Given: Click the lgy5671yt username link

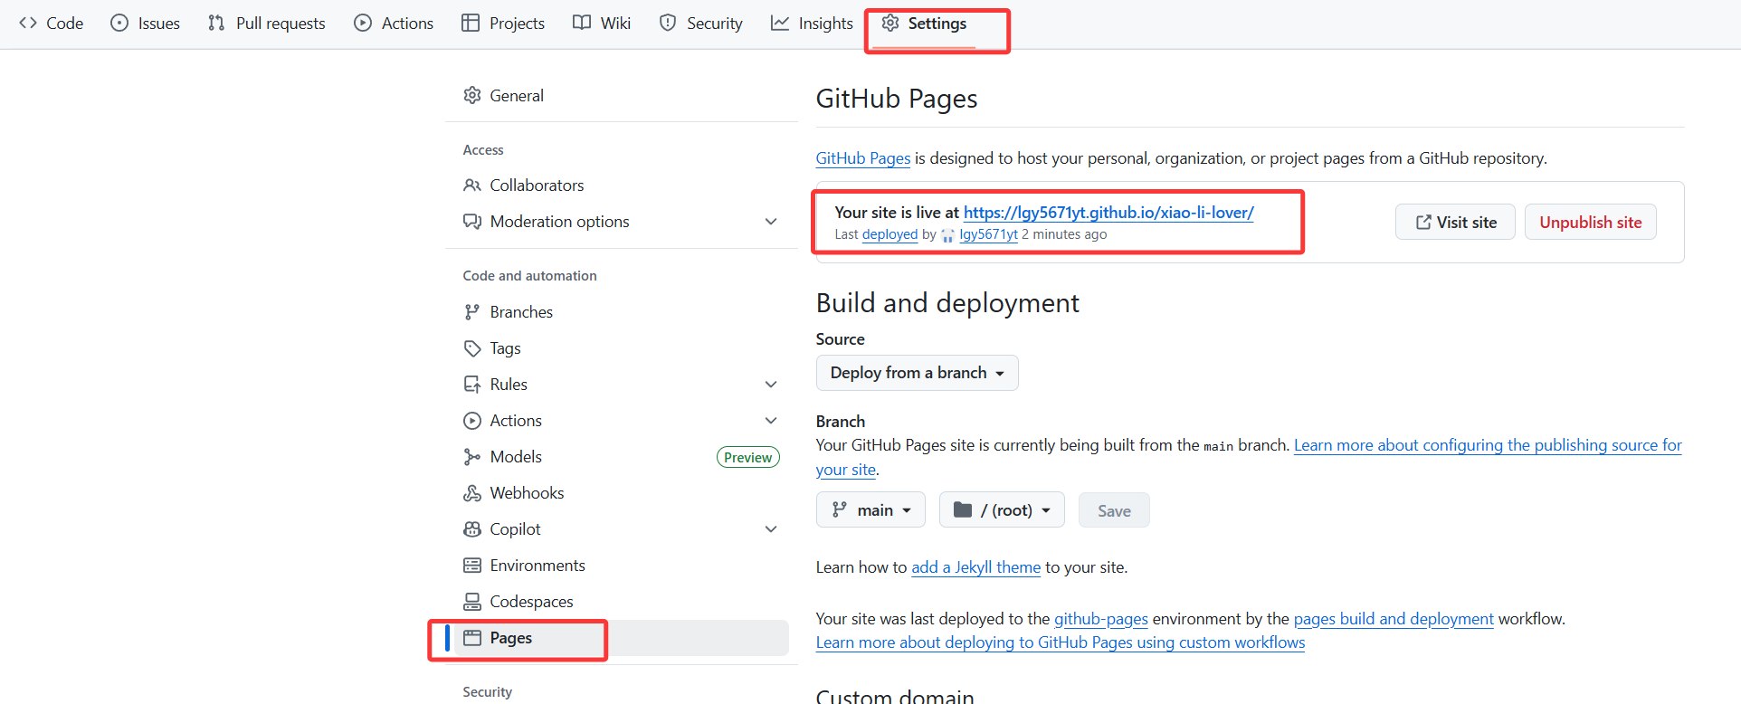Looking at the screenshot, I should 988,234.
